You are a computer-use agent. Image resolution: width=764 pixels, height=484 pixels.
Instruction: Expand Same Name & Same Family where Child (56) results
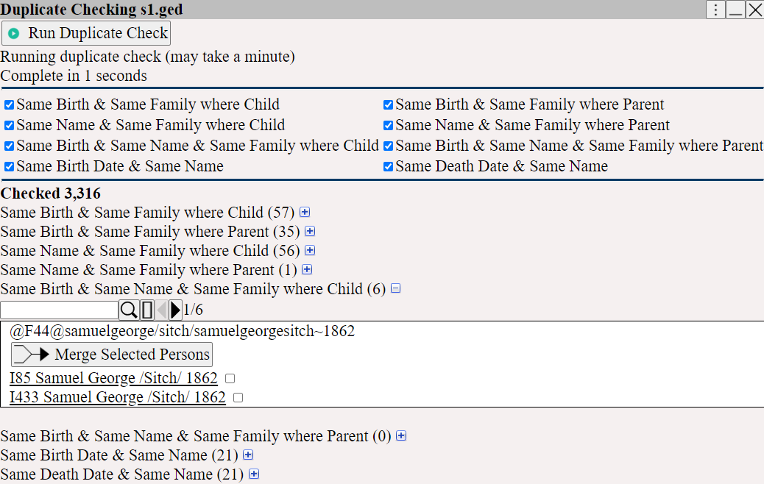[x=310, y=250]
